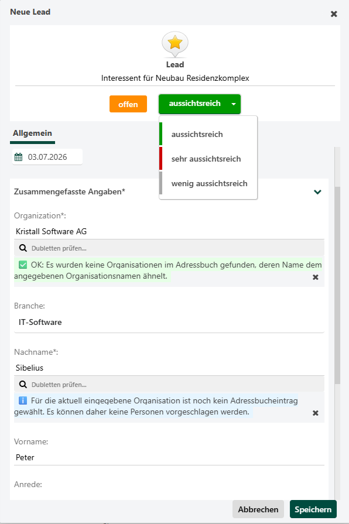Click the Abbrechen button

click(x=258, y=509)
